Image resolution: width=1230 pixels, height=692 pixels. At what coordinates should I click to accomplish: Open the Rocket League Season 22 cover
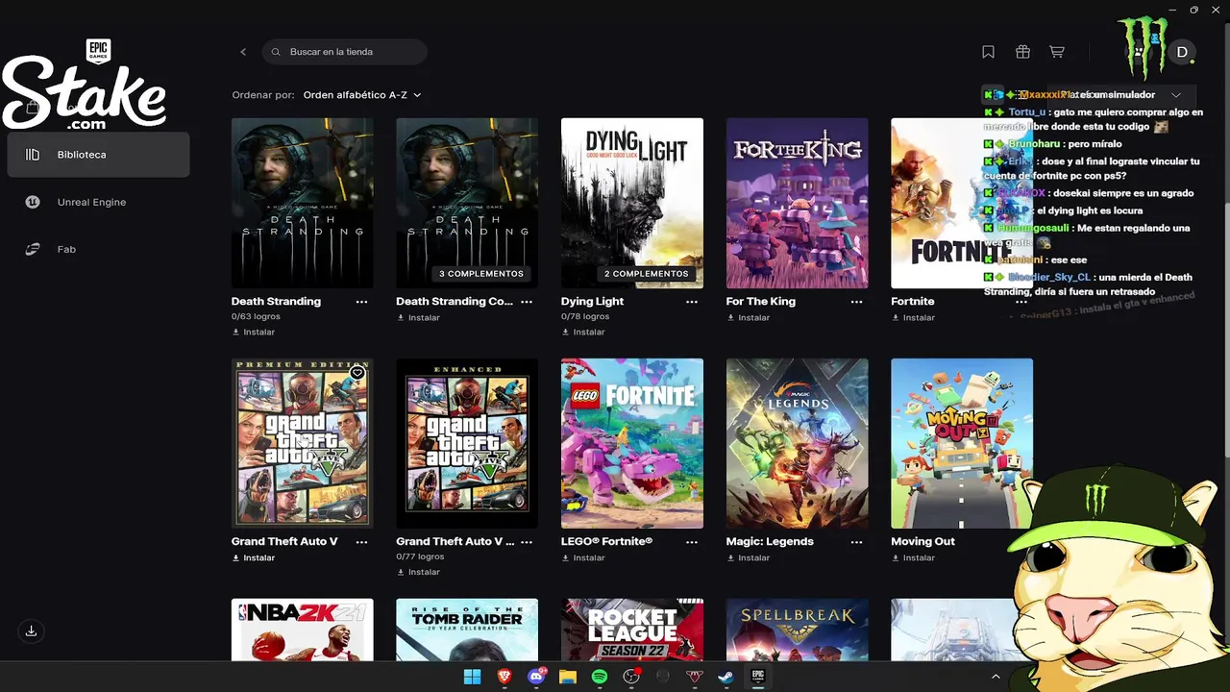click(632, 630)
